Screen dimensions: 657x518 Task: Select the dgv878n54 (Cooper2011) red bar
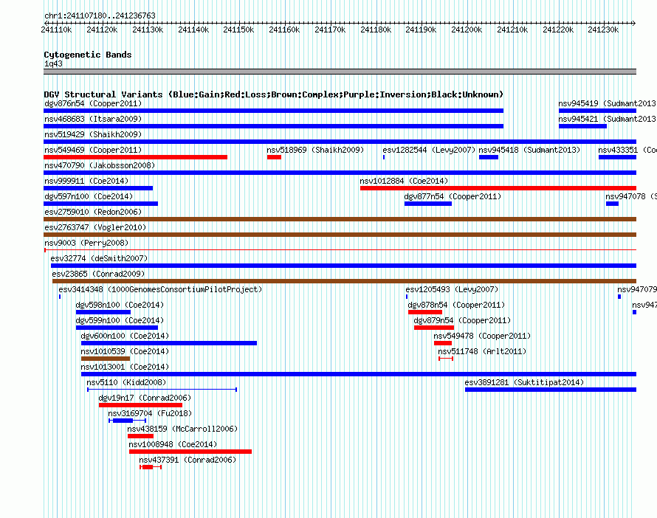tap(425, 312)
